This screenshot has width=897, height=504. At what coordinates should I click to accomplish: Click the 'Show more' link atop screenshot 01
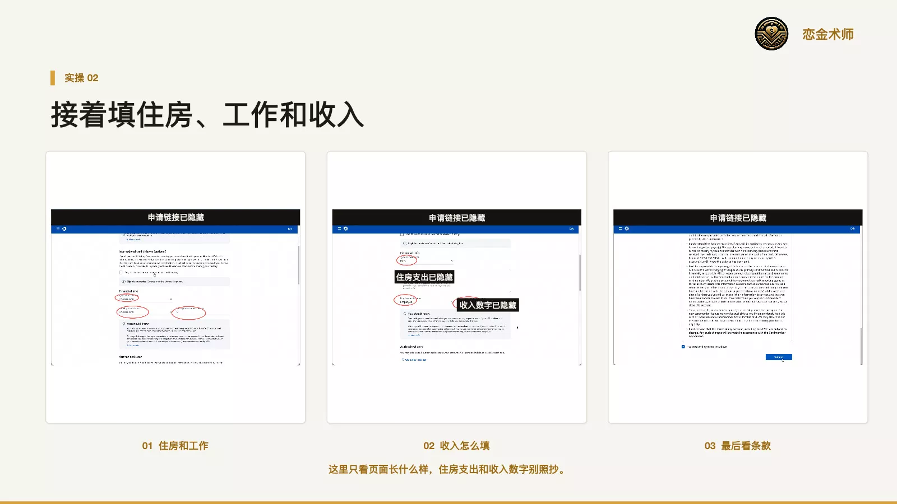point(133,240)
